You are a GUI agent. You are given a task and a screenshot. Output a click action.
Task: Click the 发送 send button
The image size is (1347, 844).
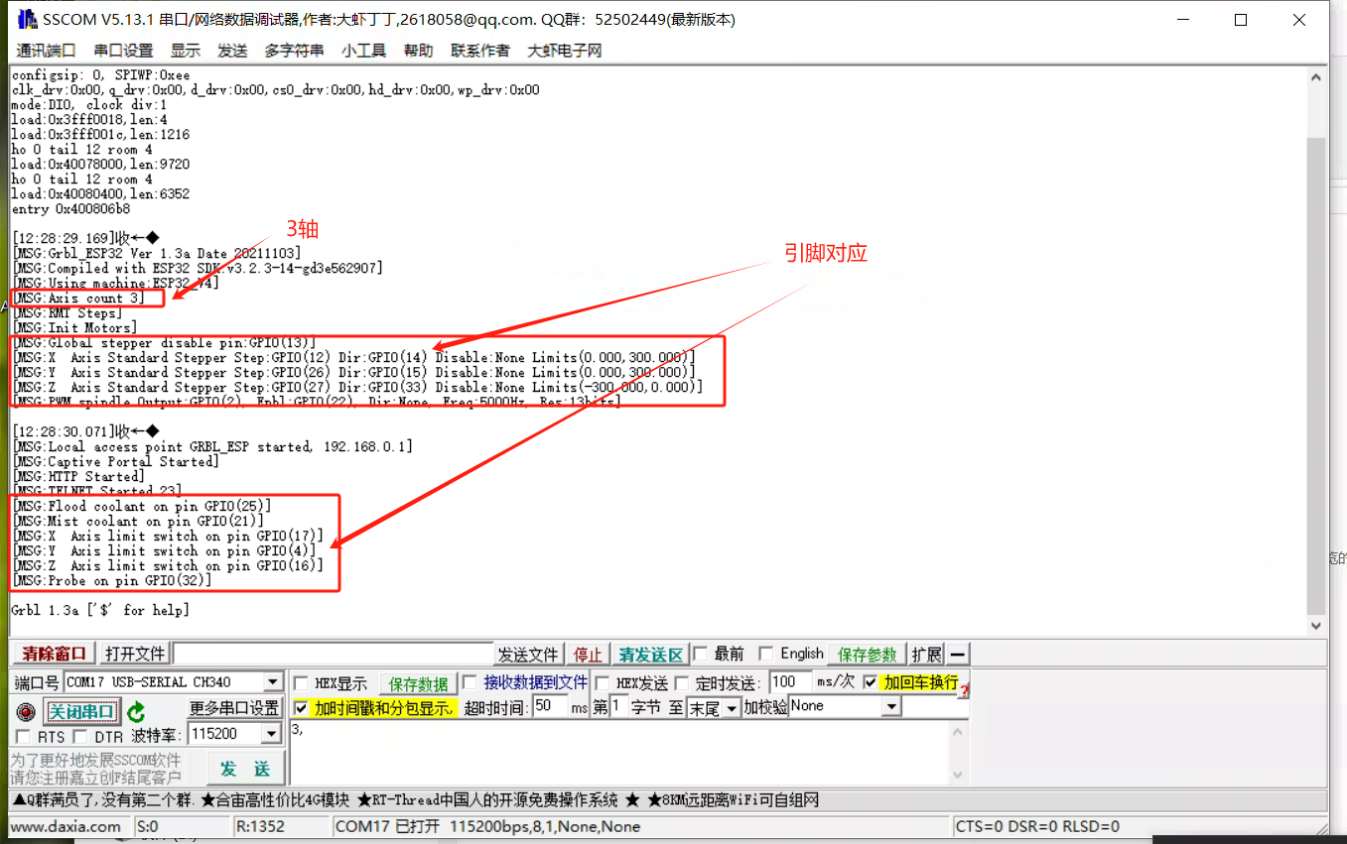click(x=245, y=769)
